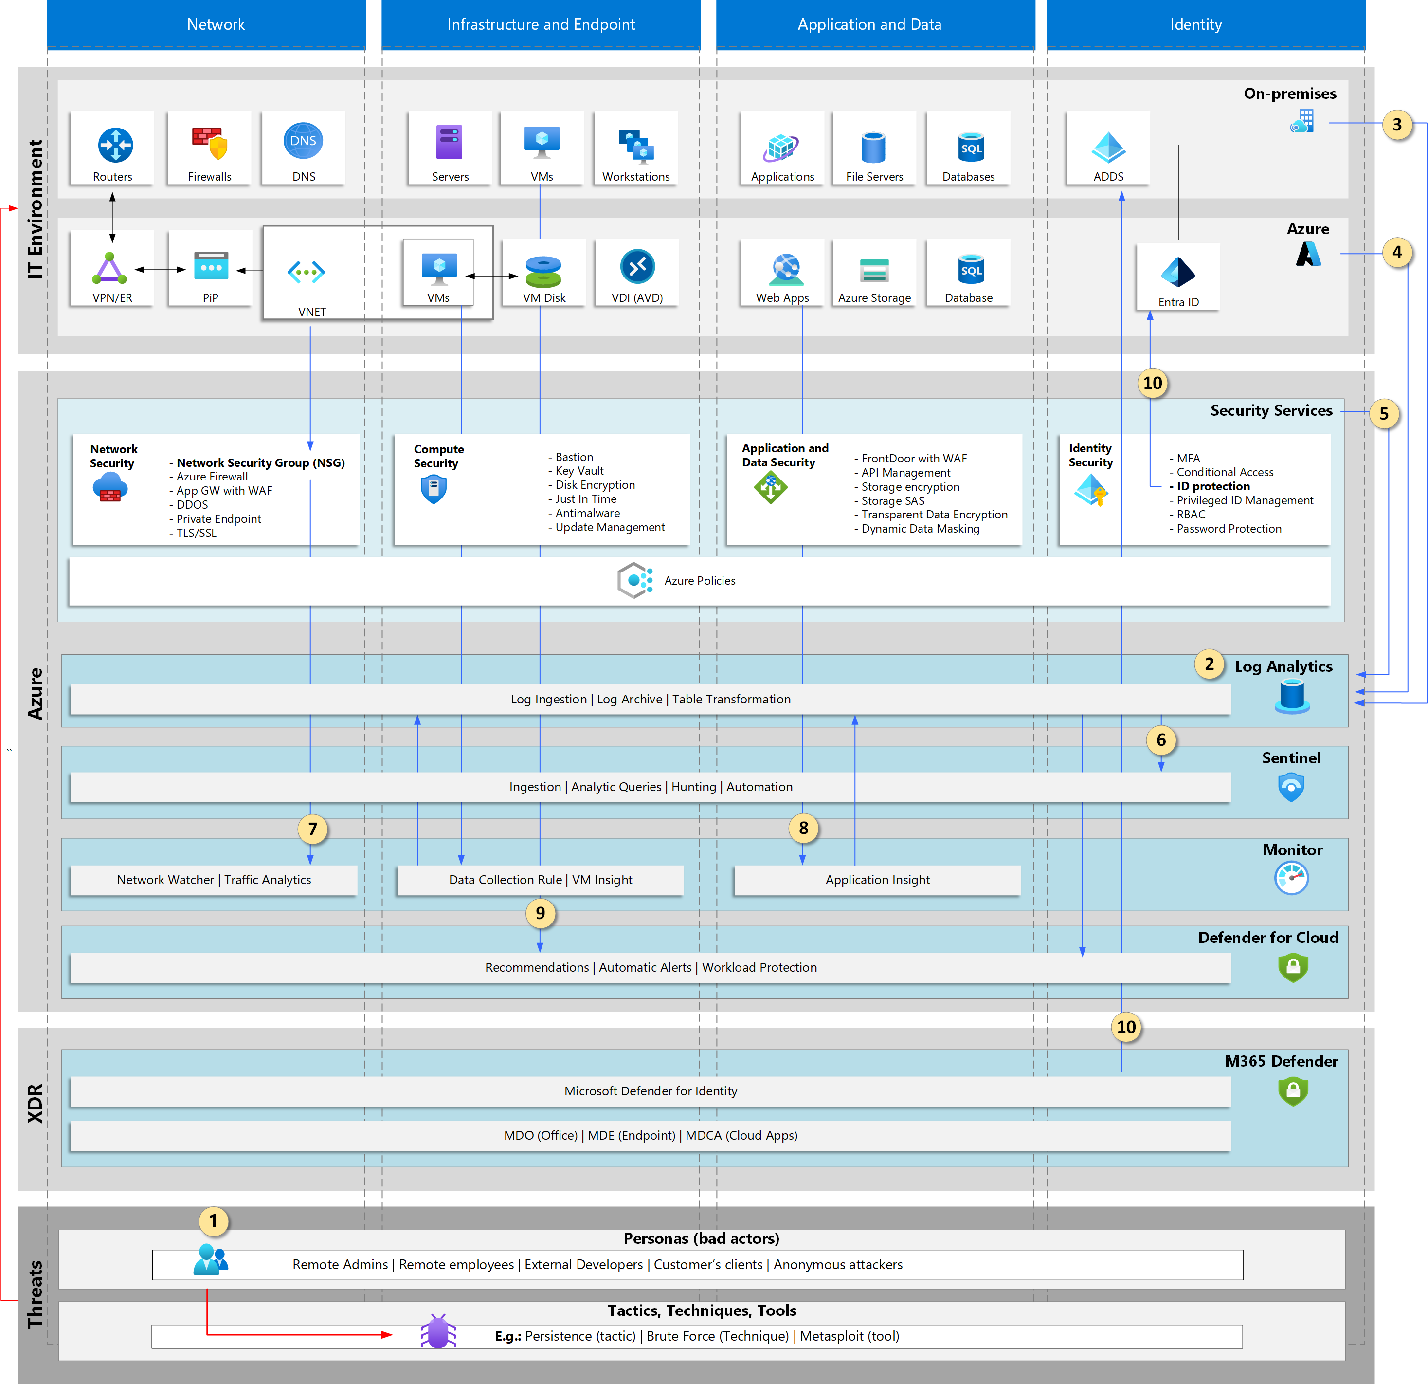
Task: Select the Application and Data header
Action: 869,24
